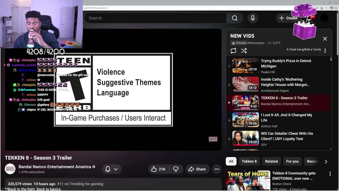Toggle playlist shuffle

tap(244, 50)
